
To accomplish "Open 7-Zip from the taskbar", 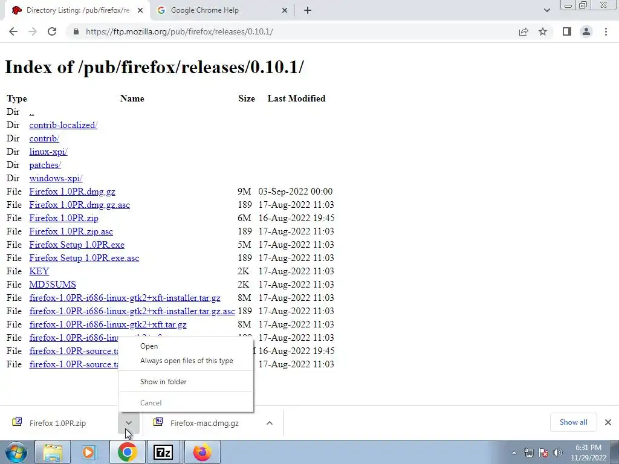I will 163,453.
